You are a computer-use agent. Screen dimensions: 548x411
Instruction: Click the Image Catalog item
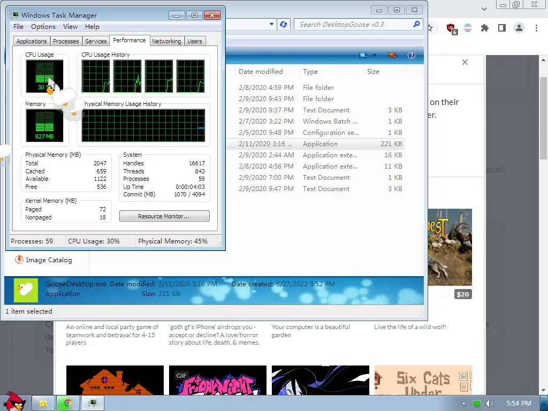click(x=44, y=260)
